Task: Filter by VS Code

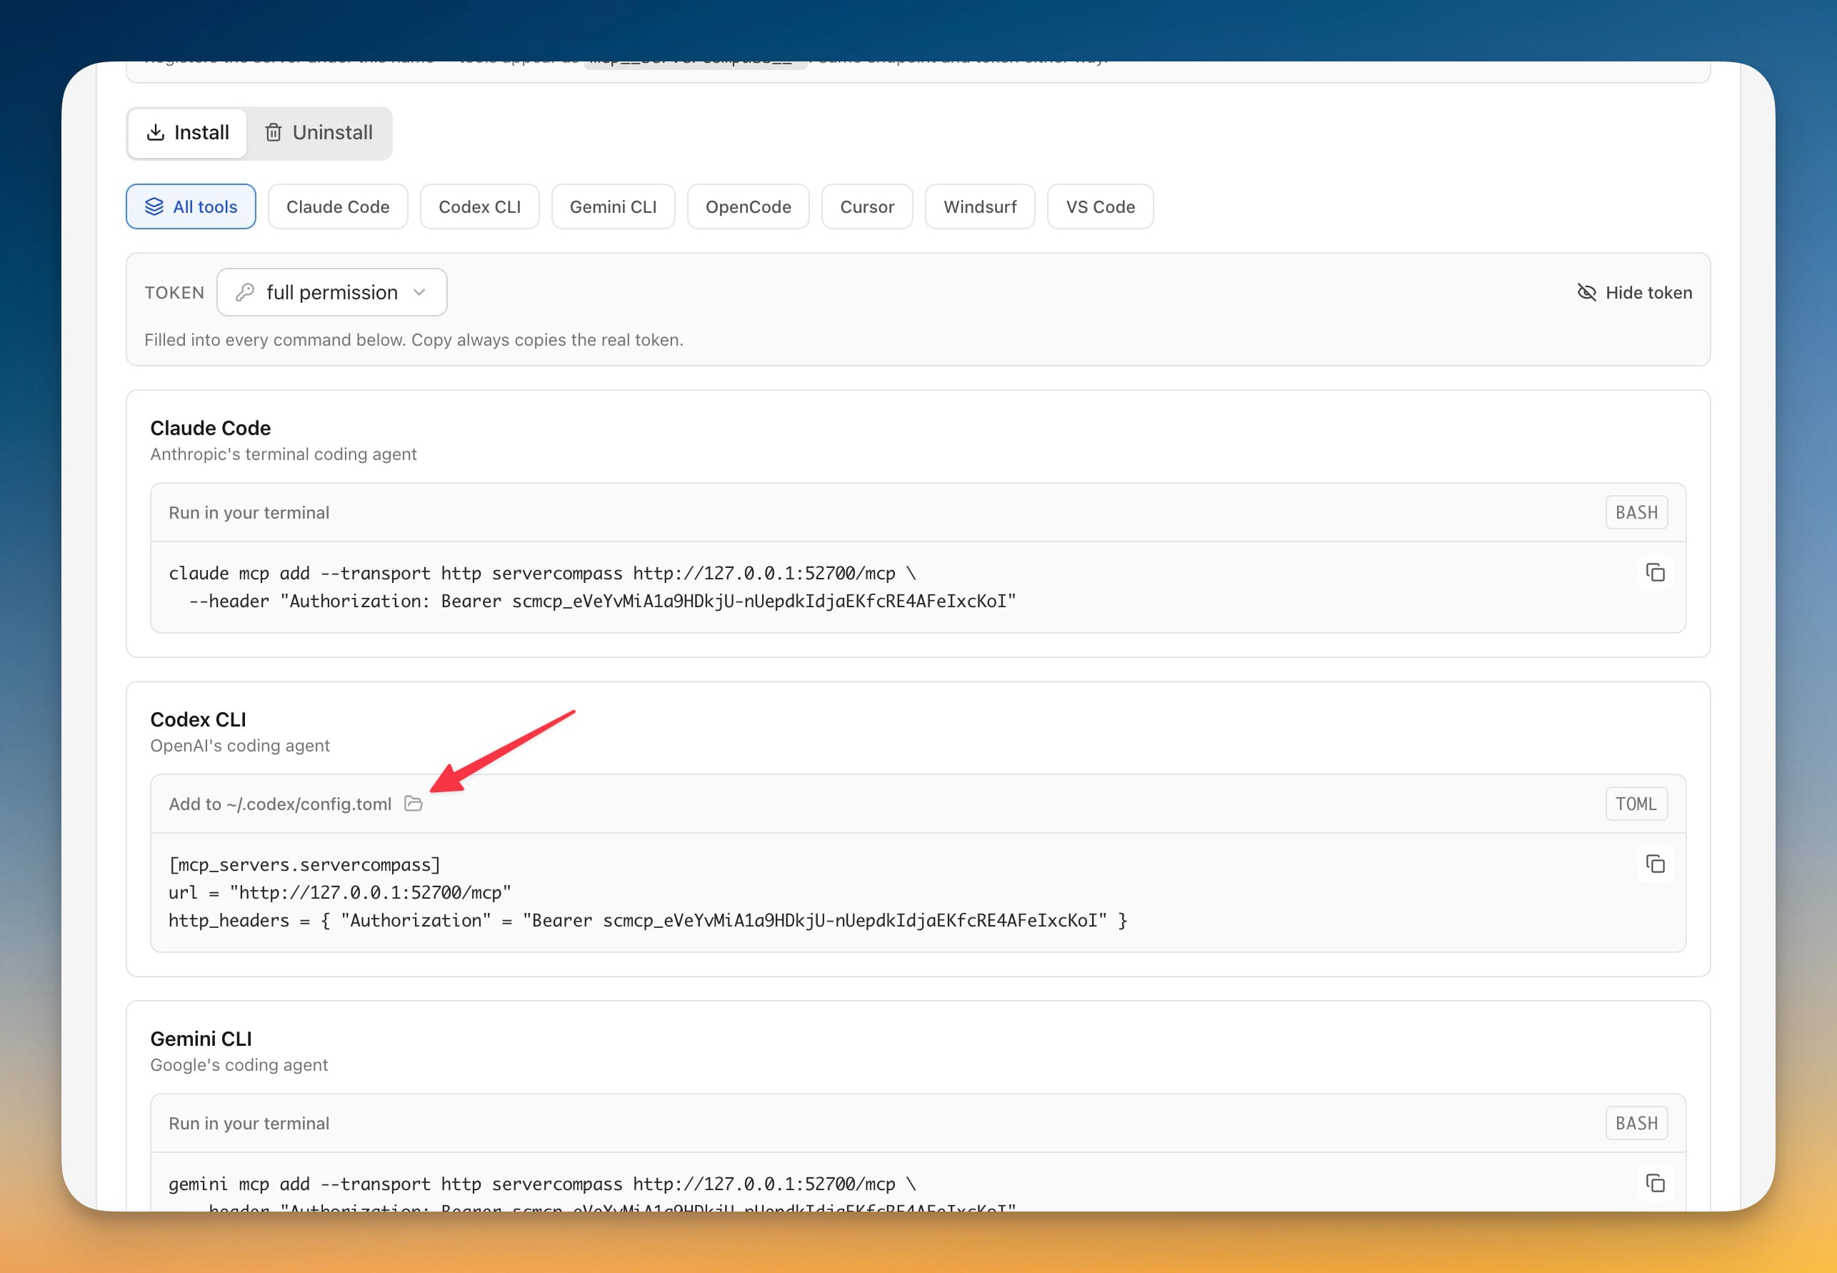Action: tap(1101, 206)
